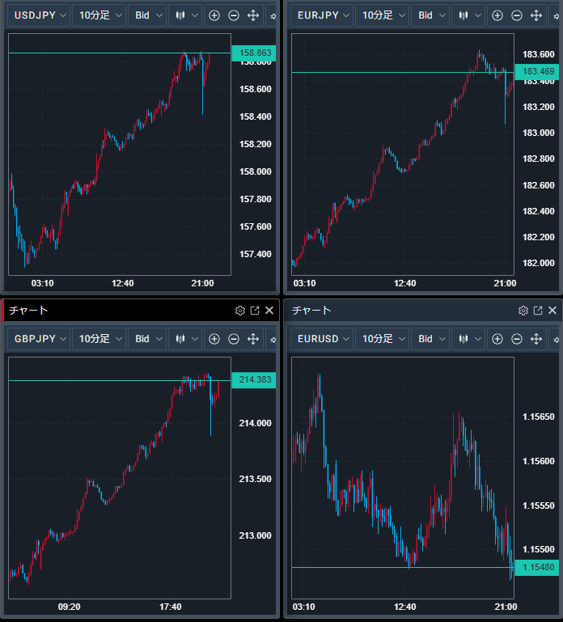Click the 1.15480 current price label

[x=537, y=567]
